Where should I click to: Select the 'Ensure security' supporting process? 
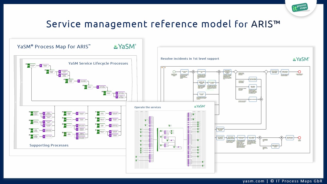[x=68, y=125]
